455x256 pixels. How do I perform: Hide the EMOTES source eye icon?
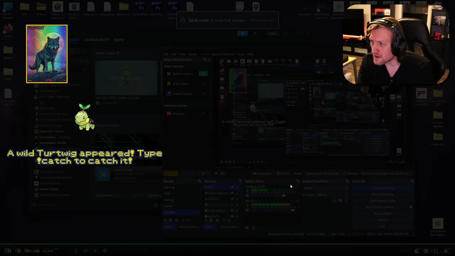point(232,216)
